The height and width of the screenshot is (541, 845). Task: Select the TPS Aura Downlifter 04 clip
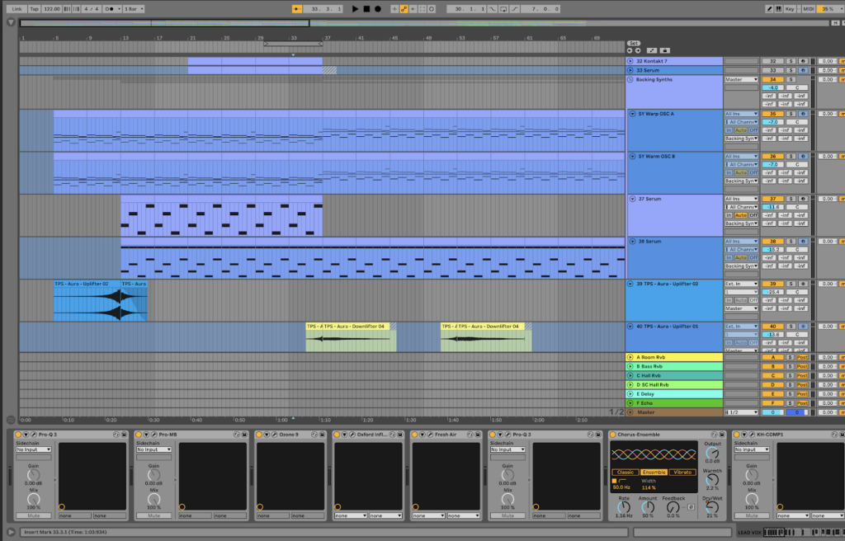click(x=347, y=336)
